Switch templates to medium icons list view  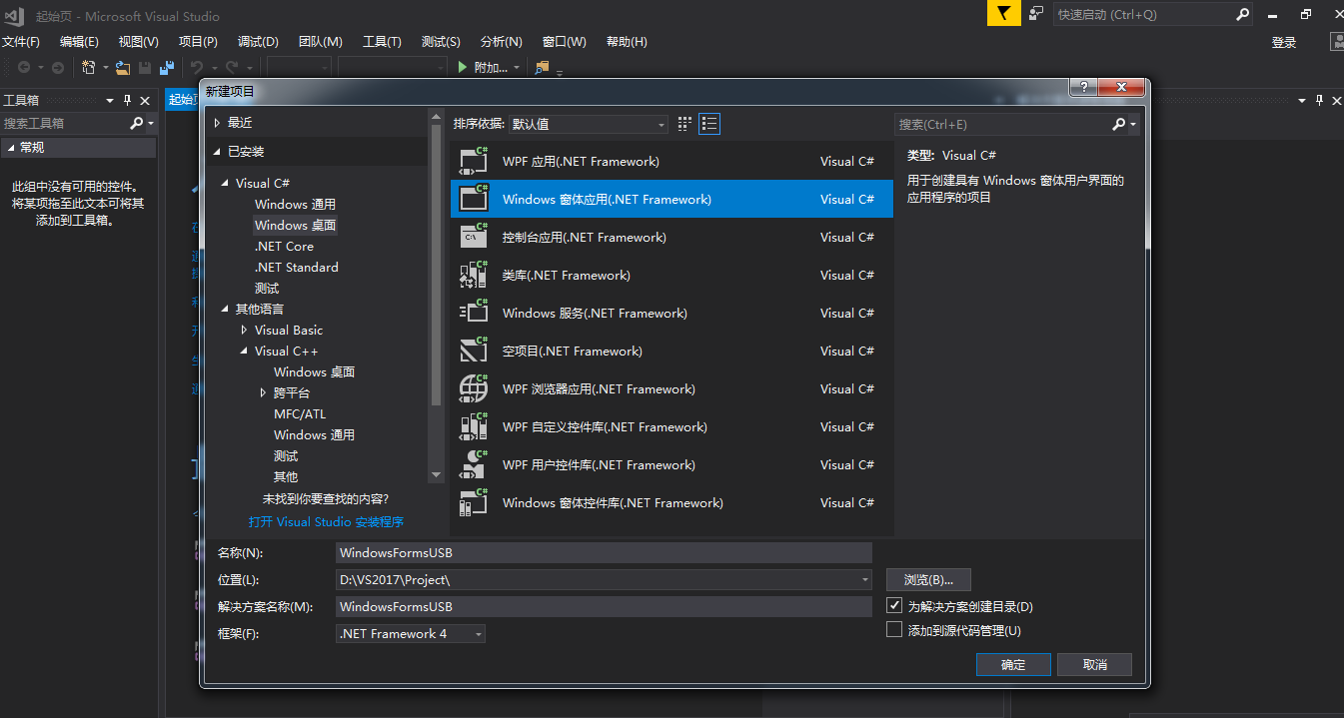click(709, 124)
